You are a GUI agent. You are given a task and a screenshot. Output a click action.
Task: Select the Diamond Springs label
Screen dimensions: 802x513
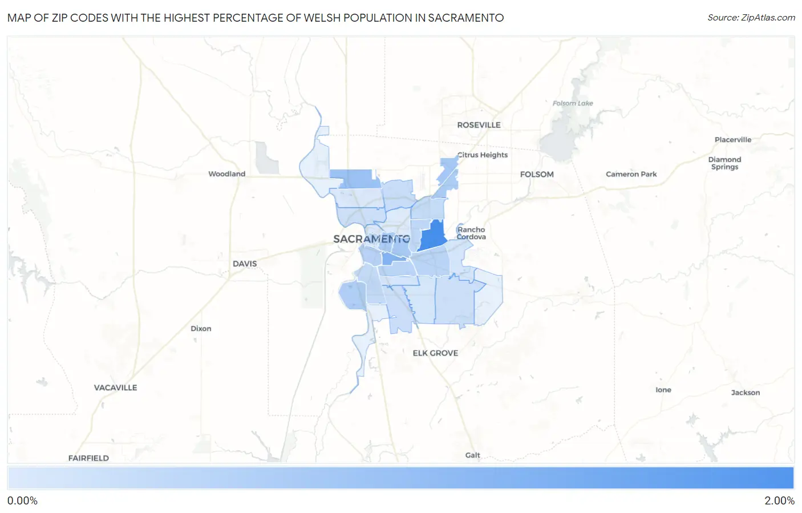pyautogui.click(x=724, y=163)
